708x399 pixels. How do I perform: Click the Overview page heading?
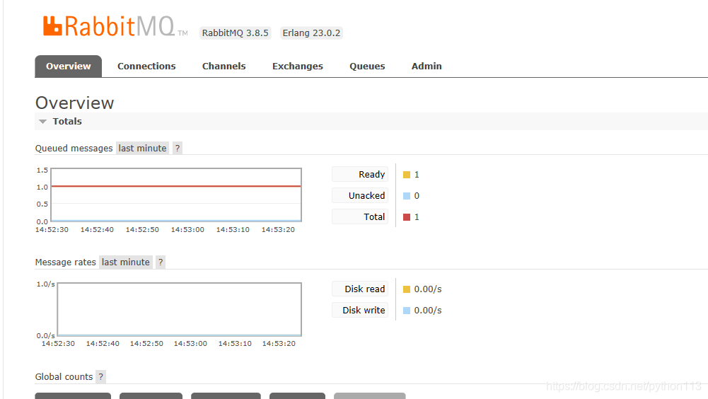[74, 103]
